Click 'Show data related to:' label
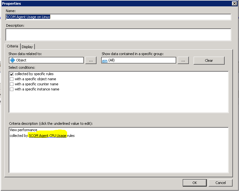This screenshot has width=239, height=191. [x=25, y=54]
